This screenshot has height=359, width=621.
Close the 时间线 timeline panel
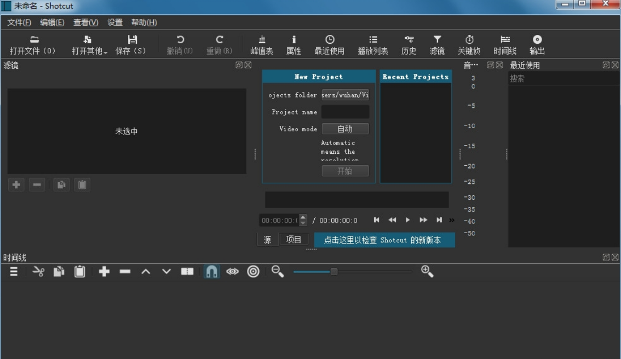coord(615,257)
